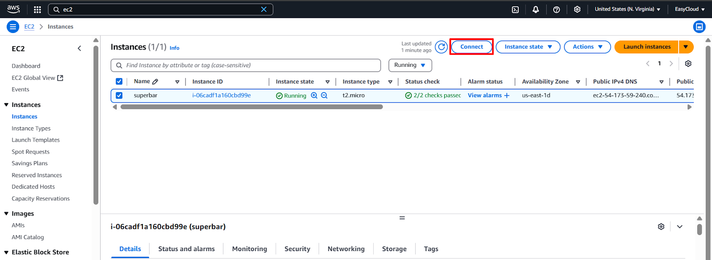Open the help question mark icon
Screen dimensions: 712x260
[x=556, y=9]
